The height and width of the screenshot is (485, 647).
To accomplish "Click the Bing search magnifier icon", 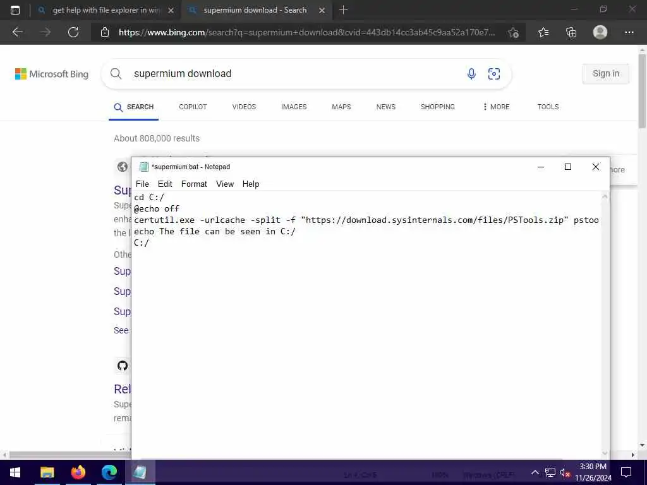I will pos(116,74).
